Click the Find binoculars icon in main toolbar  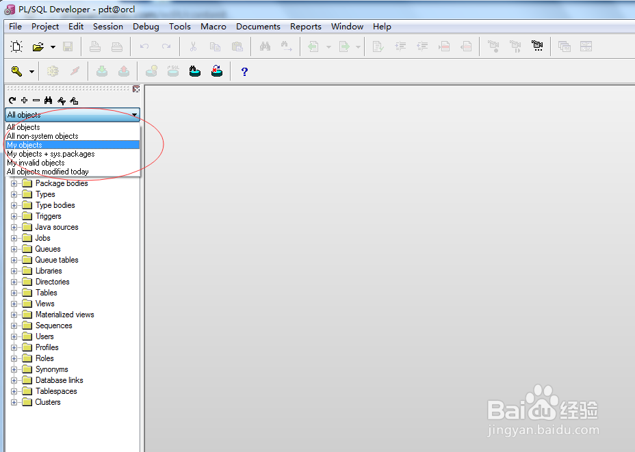coord(265,46)
